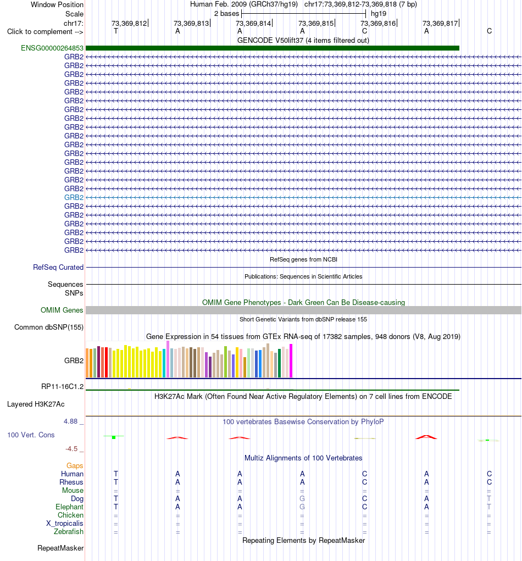Click the gray OMIM Genes bar
Image resolution: width=522 pixels, height=561 pixels.
point(303,310)
